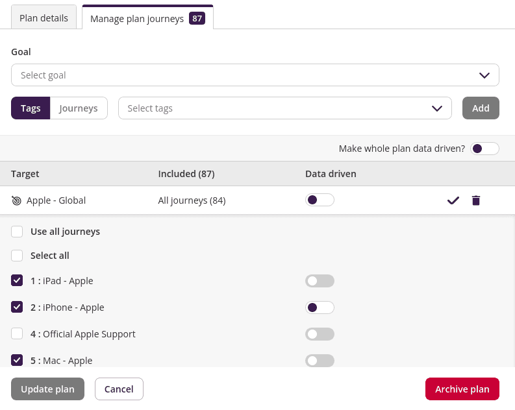Switch to the Plan details tab
Image resolution: width=515 pixels, height=410 pixels.
click(44, 18)
